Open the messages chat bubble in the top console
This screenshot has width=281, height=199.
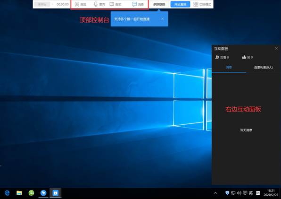[x=134, y=4]
